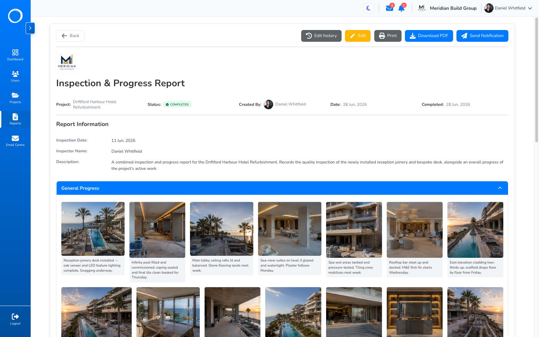Screen dimensions: 539x337
Task: Open the Main lobby ceiling rafts photo
Action: (x=222, y=229)
